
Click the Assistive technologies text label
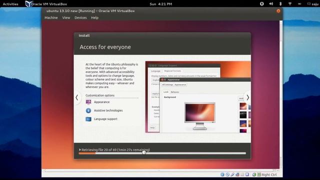(x=108, y=110)
